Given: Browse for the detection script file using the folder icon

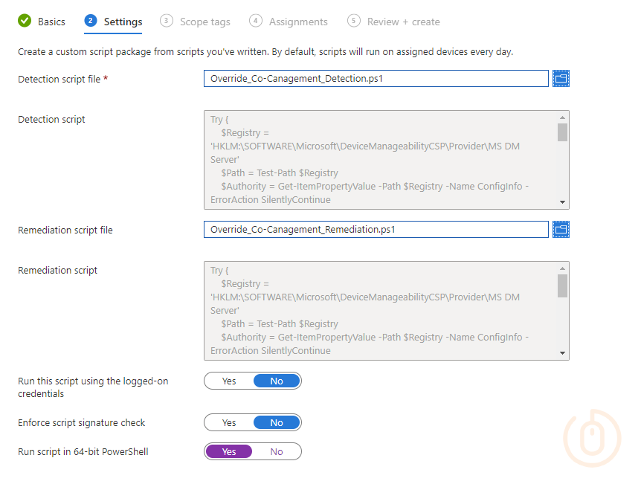Looking at the screenshot, I should coord(561,79).
